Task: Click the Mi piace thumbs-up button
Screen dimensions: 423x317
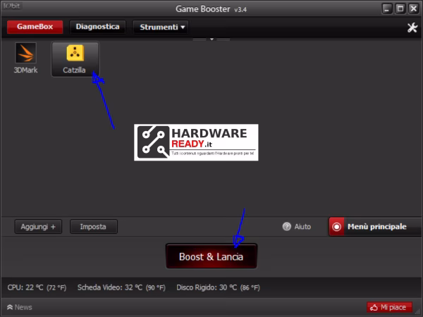Action: [389, 307]
